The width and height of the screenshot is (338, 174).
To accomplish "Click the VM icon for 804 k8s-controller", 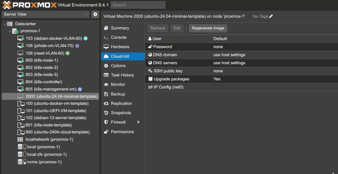I will pyautogui.click(x=21, y=82).
